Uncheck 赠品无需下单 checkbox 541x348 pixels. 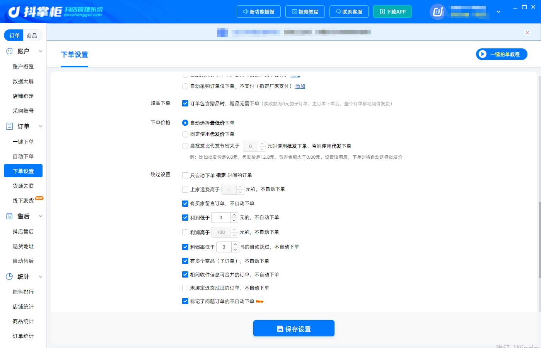point(185,103)
